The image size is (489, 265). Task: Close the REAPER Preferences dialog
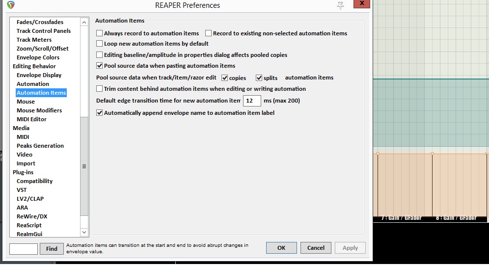(x=362, y=3)
